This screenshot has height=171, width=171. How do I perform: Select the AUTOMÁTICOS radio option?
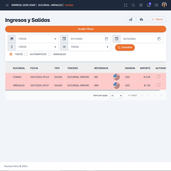26,54
